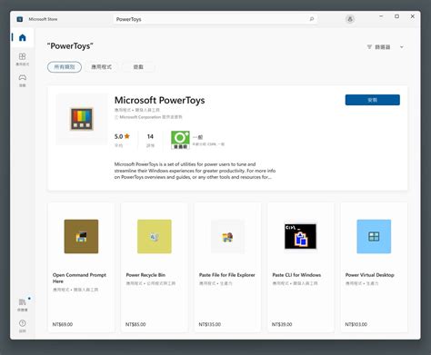This screenshot has width=431, height=355.
Task: Click the filter funnel icon
Action: click(x=369, y=47)
